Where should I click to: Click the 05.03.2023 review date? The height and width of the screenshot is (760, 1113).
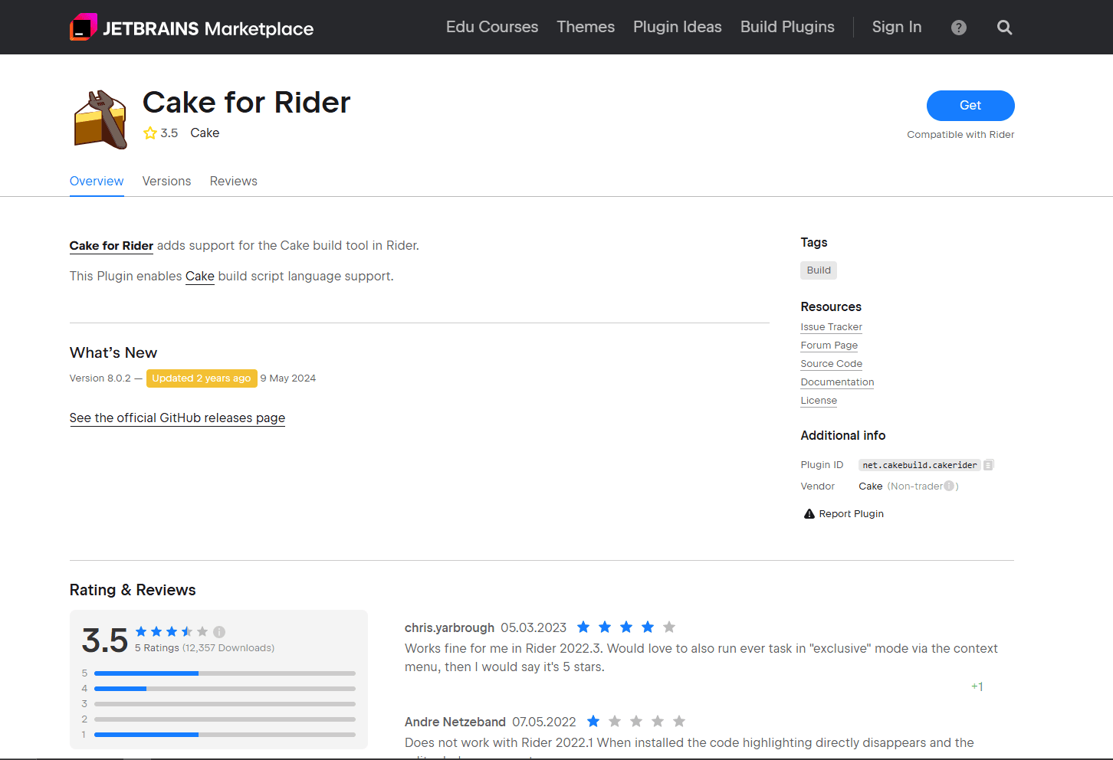534,627
